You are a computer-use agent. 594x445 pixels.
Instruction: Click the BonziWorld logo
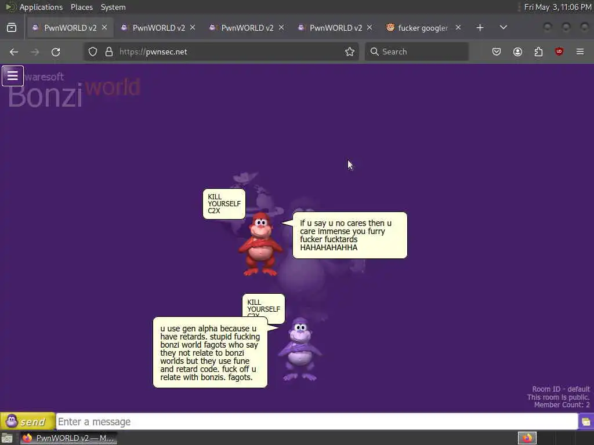click(x=74, y=90)
